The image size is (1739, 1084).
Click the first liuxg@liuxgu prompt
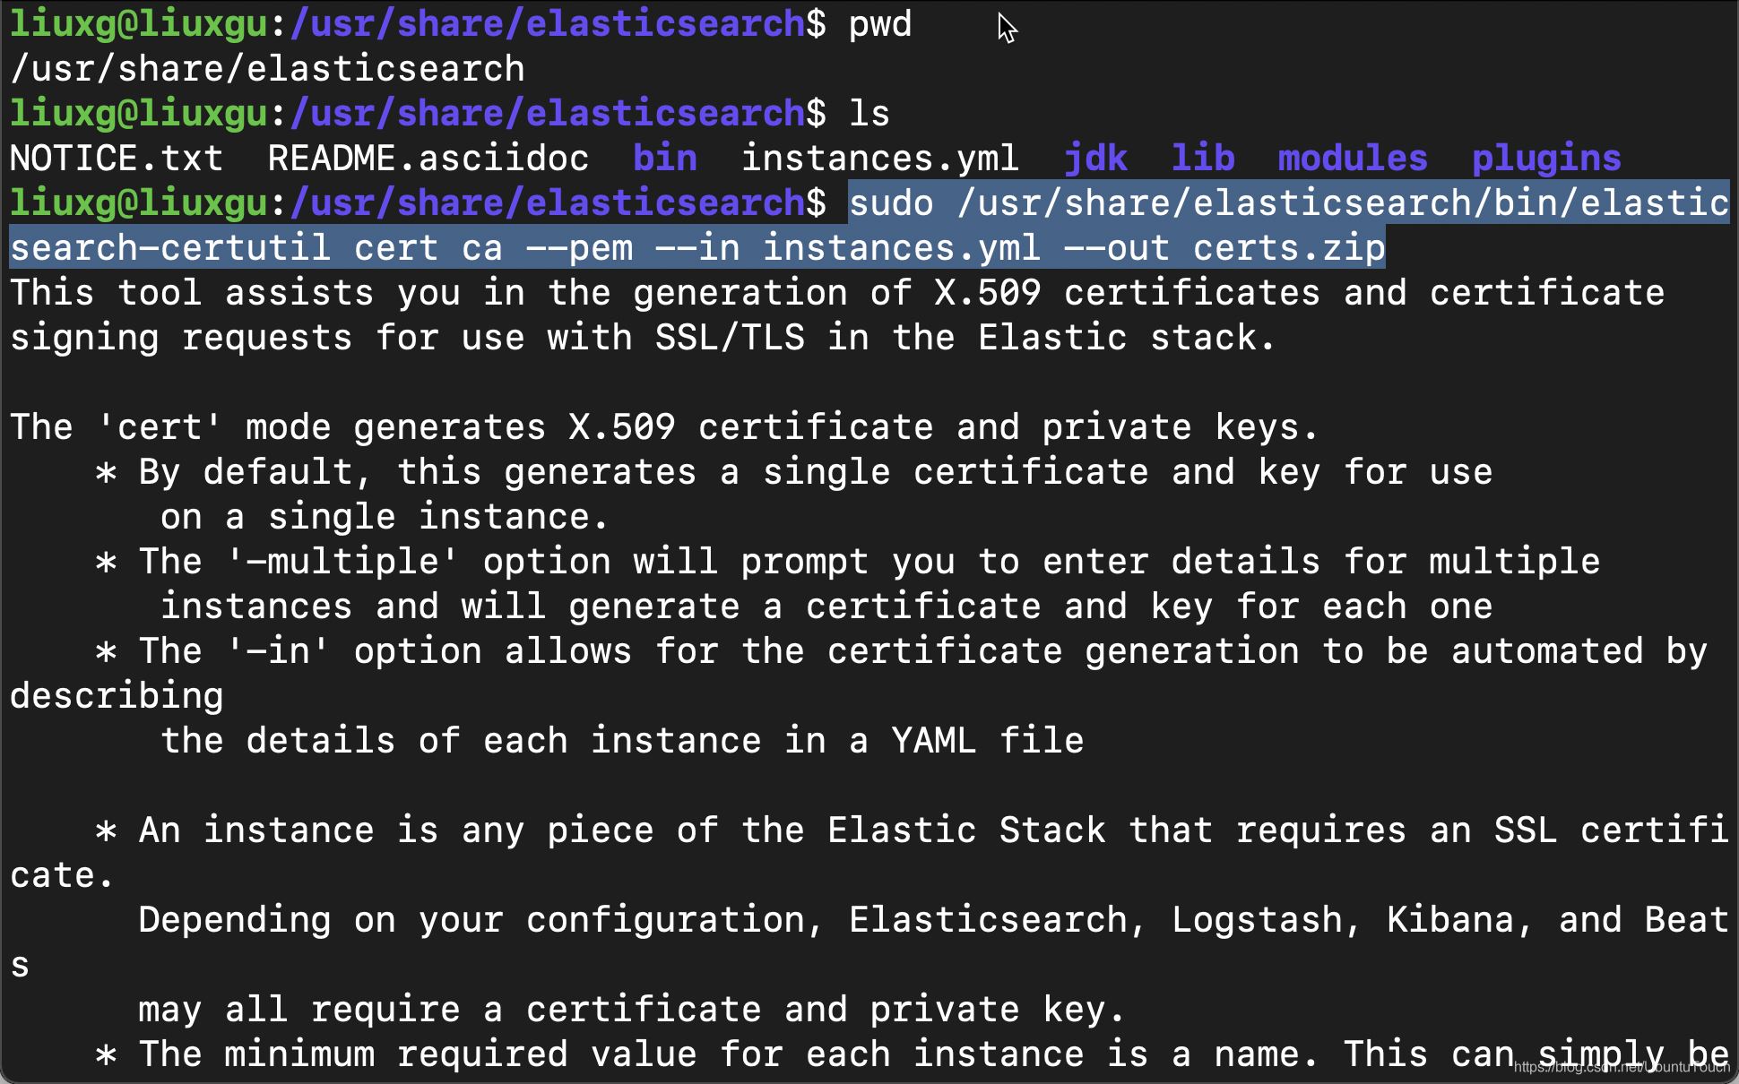point(138,24)
